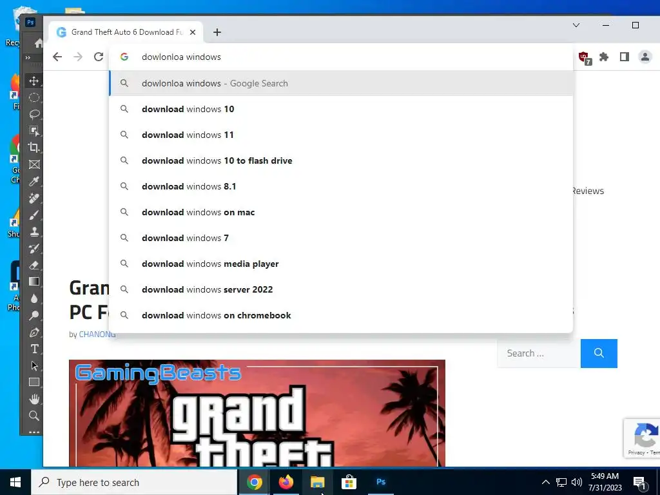Open Chrome profile avatar
Viewport: 660px width, 495px height.
point(645,57)
